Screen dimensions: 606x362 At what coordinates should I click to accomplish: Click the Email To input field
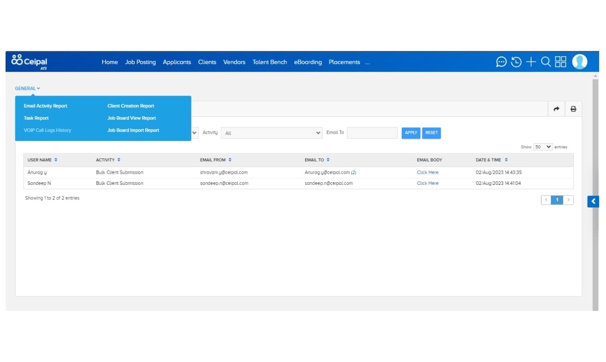pos(372,133)
